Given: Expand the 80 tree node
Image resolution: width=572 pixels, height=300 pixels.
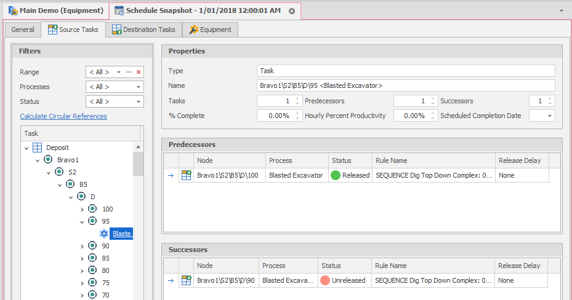Looking at the screenshot, I should pos(82,271).
